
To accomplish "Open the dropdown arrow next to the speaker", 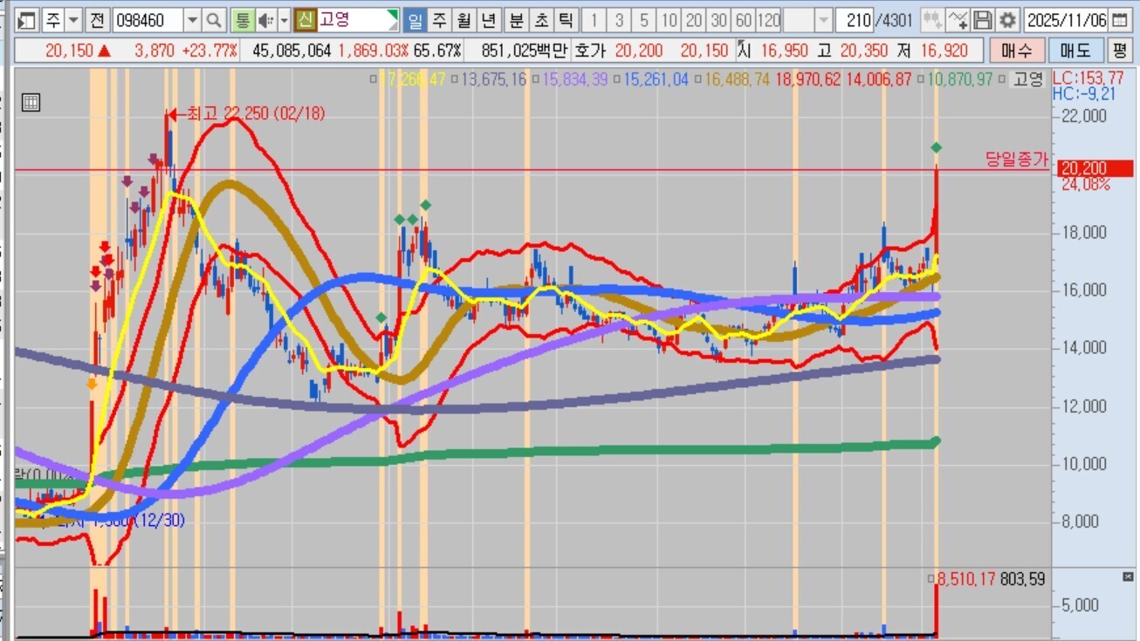I will [x=284, y=20].
